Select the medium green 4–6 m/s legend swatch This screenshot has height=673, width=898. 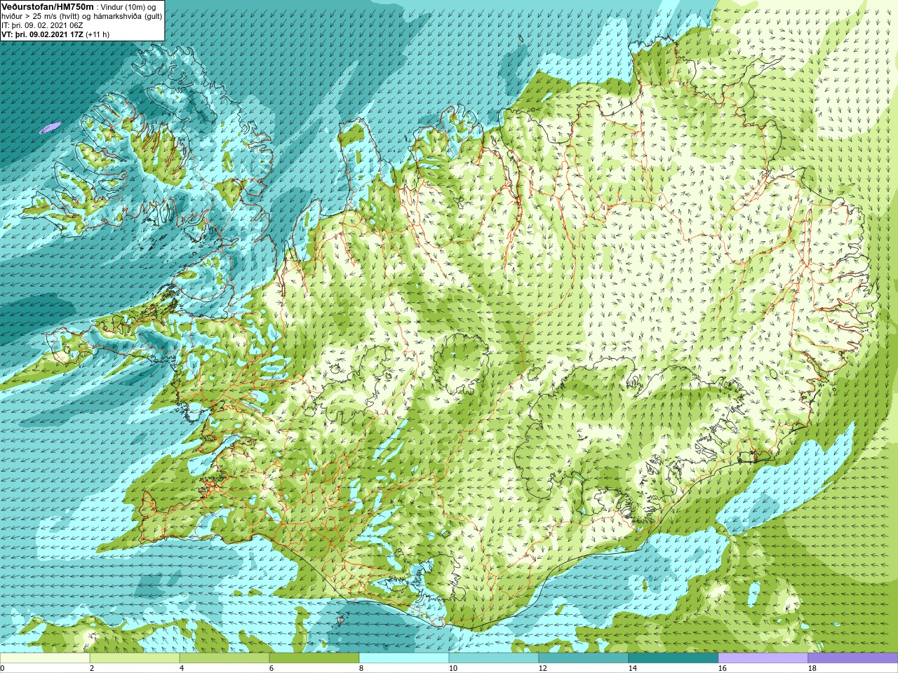(x=224, y=658)
